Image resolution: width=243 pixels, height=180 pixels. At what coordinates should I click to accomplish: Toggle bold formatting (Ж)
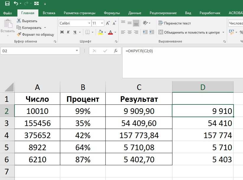tap(62, 32)
